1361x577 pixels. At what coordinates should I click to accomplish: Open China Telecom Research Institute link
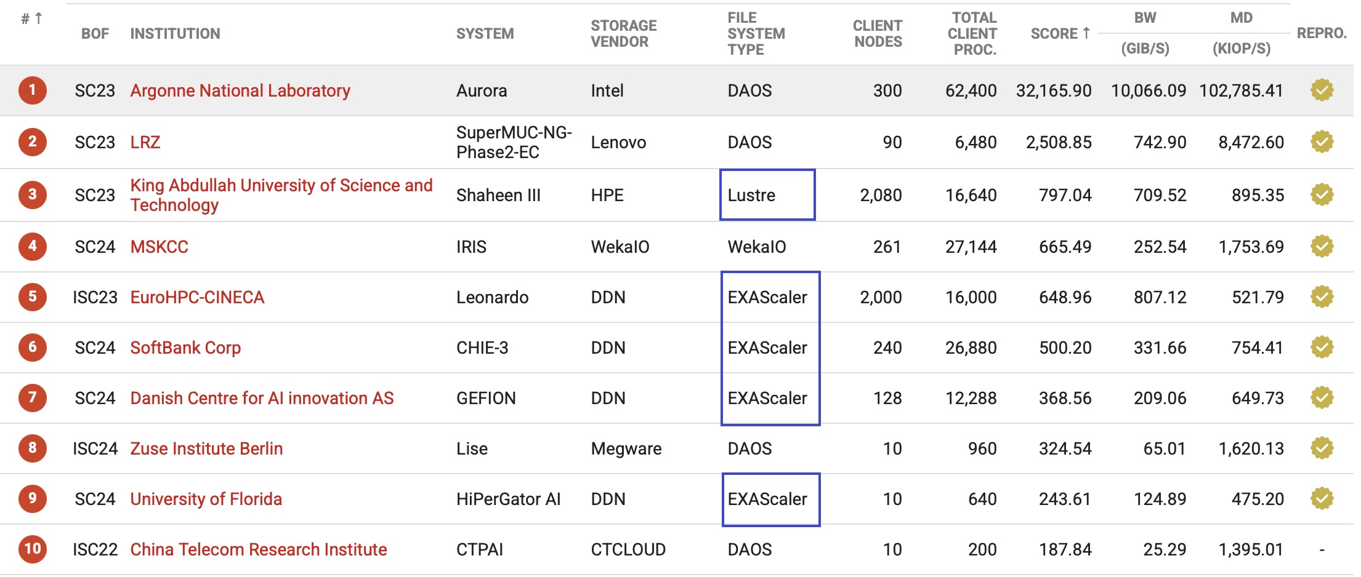[259, 549]
